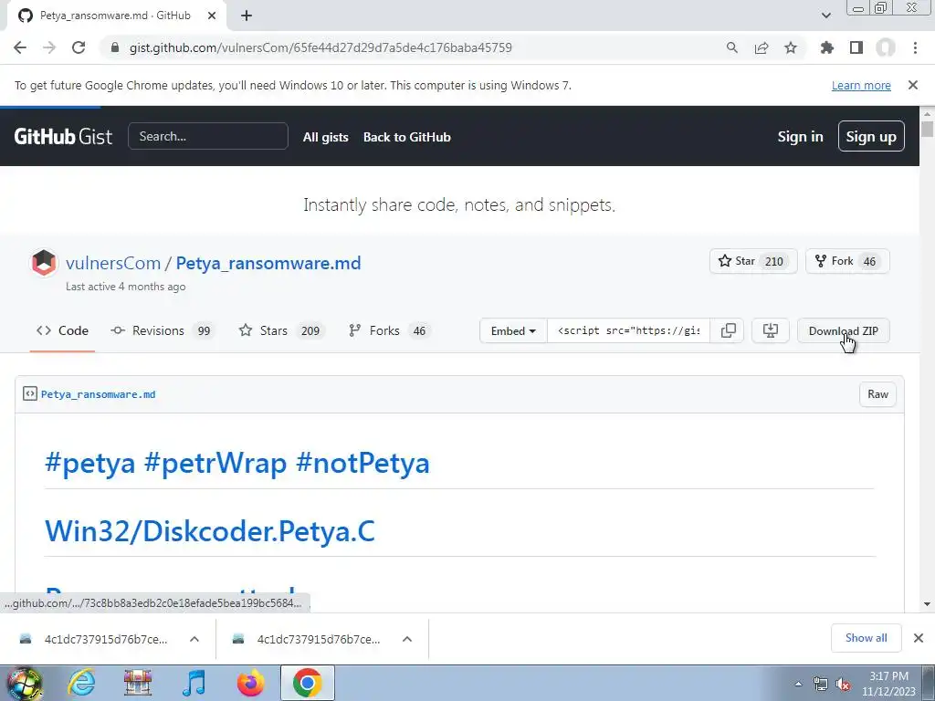
Task: Click the save gist to desktop icon
Action: click(x=771, y=330)
